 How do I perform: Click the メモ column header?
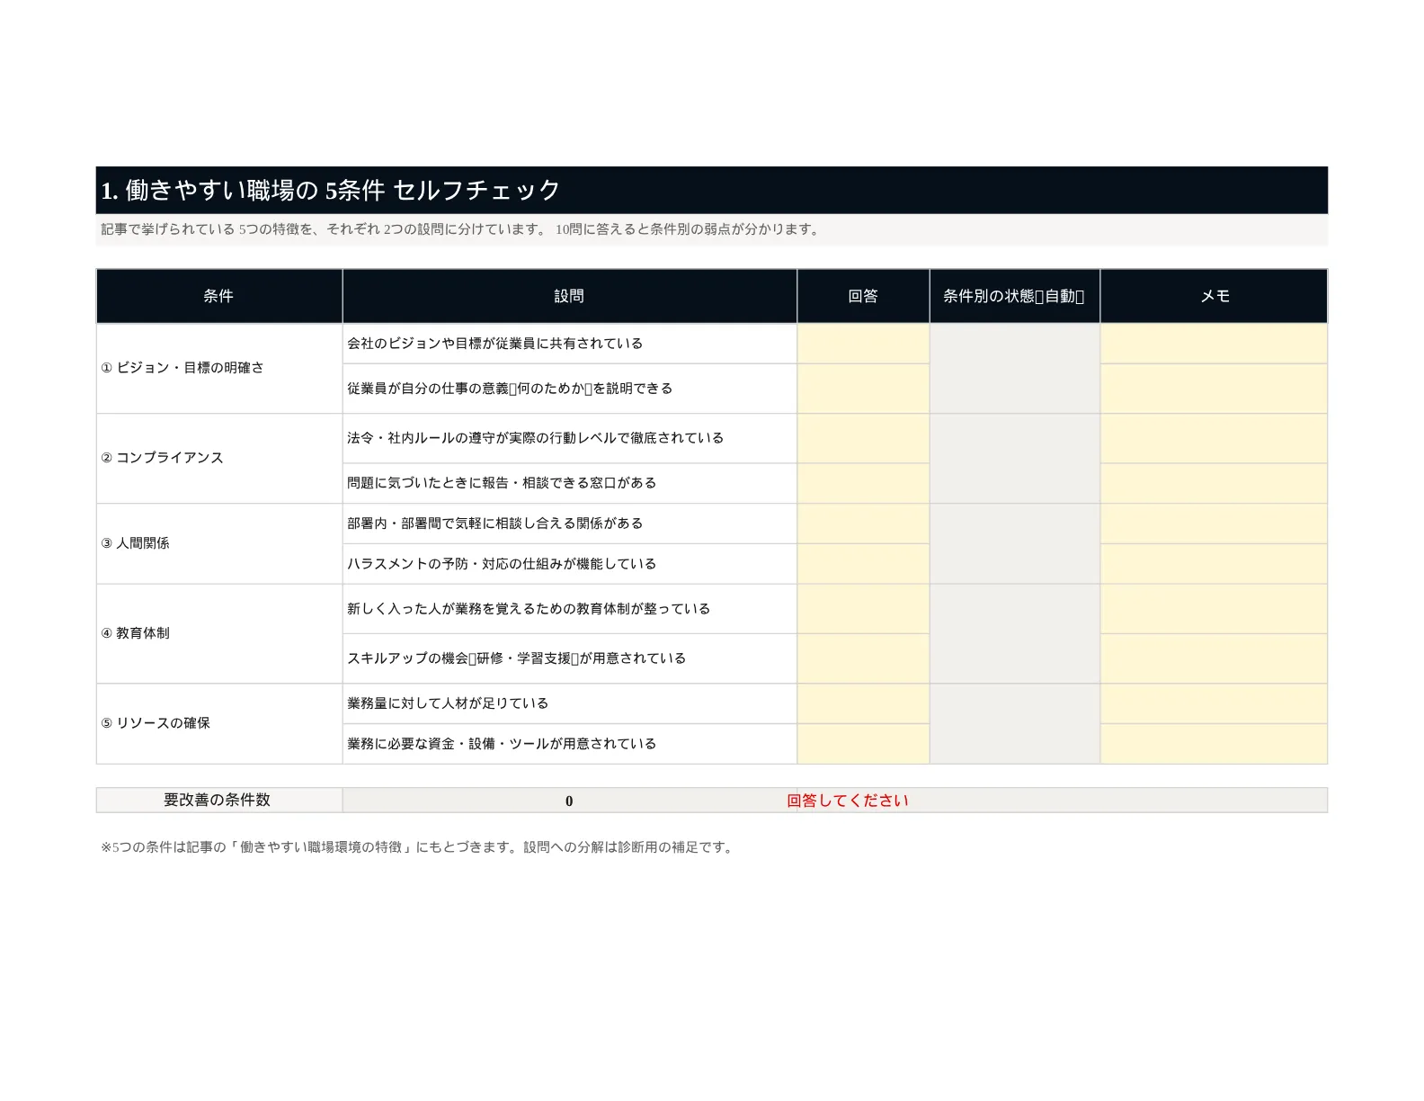click(x=1215, y=296)
